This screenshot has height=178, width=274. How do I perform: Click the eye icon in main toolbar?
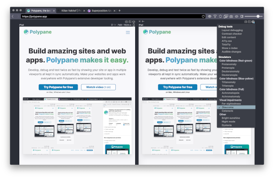pos(210,16)
